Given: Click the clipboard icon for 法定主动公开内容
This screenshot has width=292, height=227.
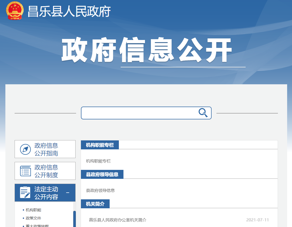Looking at the screenshot, I should click(x=25, y=193).
